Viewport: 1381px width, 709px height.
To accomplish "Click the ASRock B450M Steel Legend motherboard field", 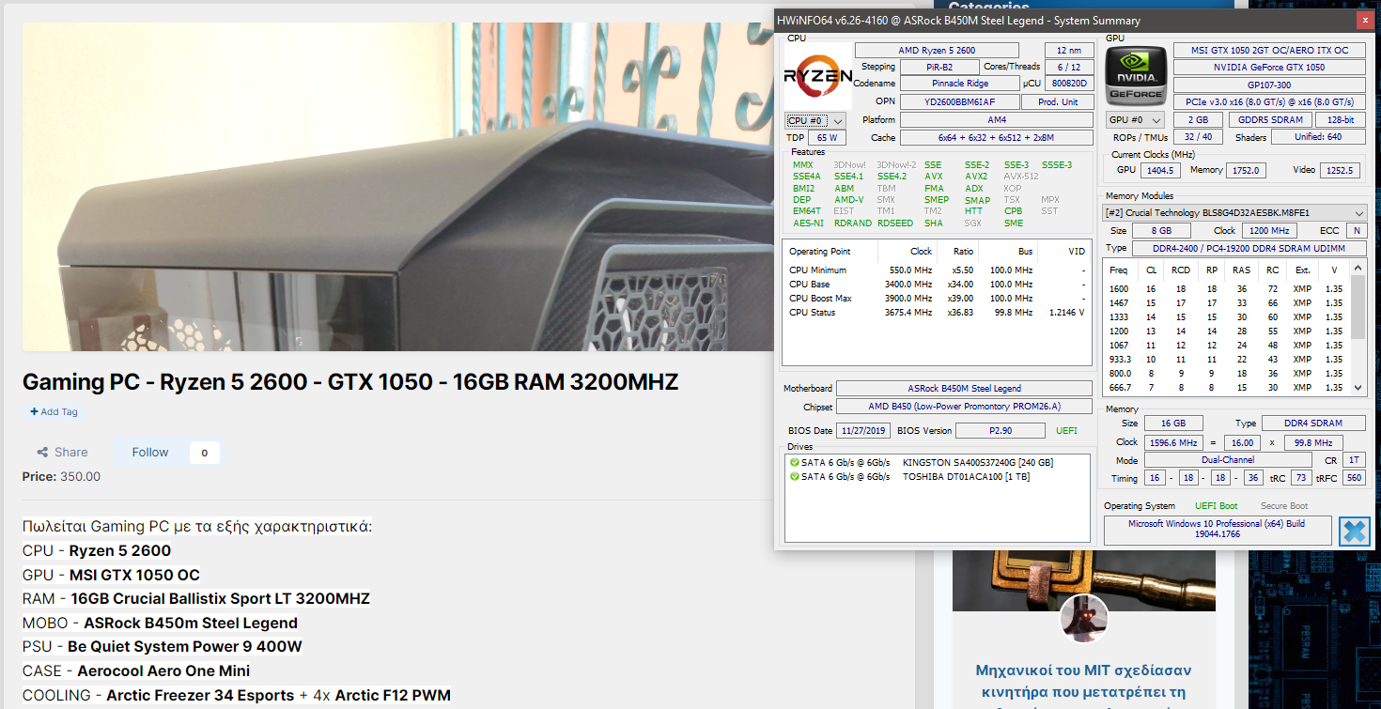I will point(964,389).
